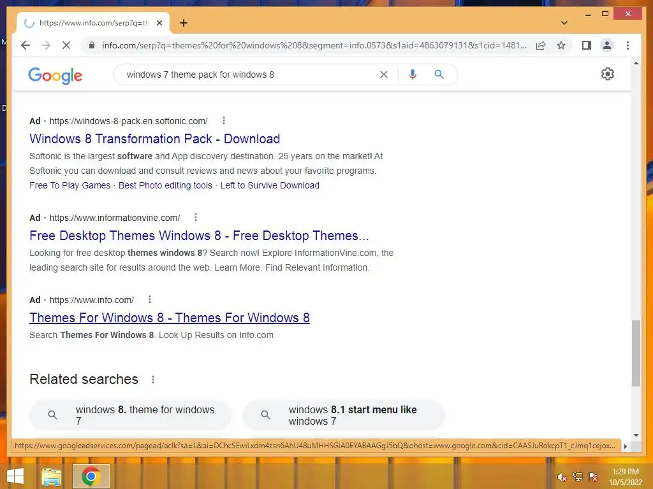Click the status bar right arrow
The image size is (653, 489).
tap(625, 446)
